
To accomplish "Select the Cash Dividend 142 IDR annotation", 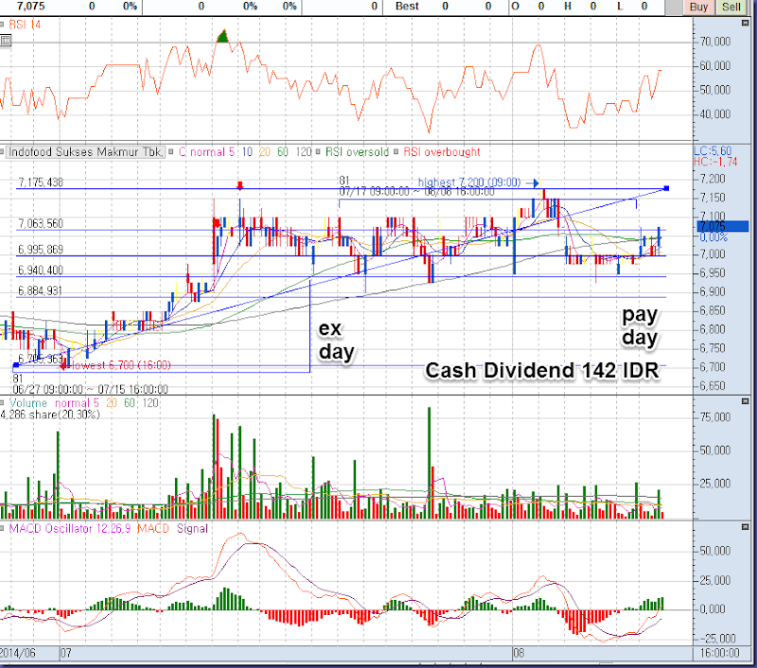I will (x=542, y=371).
